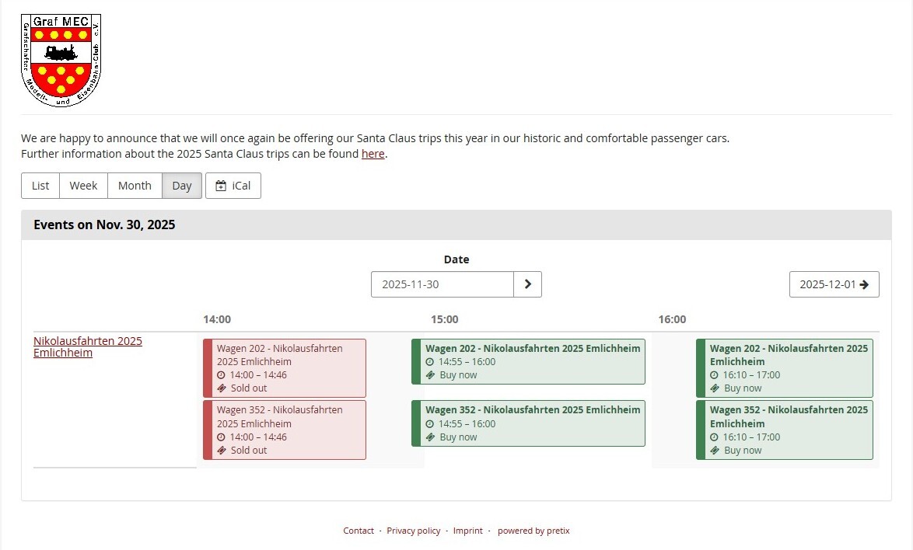Open the 'here' Santa Claus trips link

tap(373, 154)
